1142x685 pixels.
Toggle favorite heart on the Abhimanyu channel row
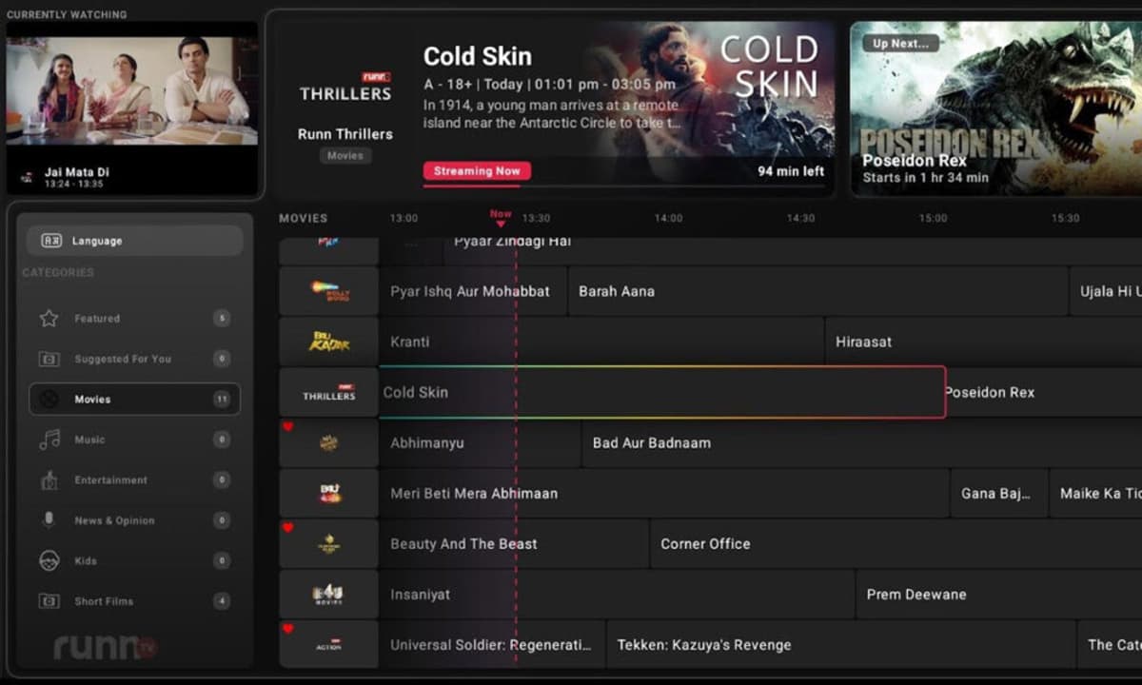[287, 427]
